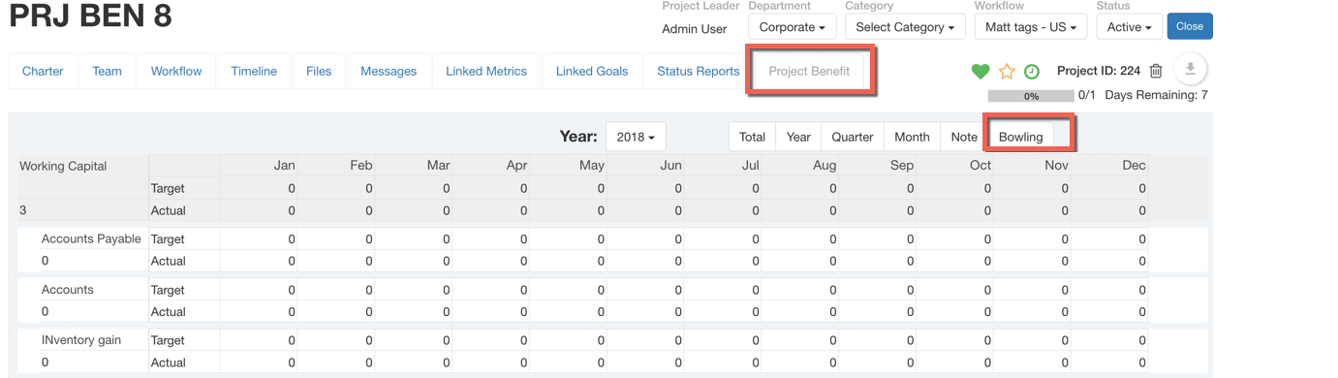This screenshot has height=378, width=1338.
Task: Select the Quarter view button
Action: (853, 137)
